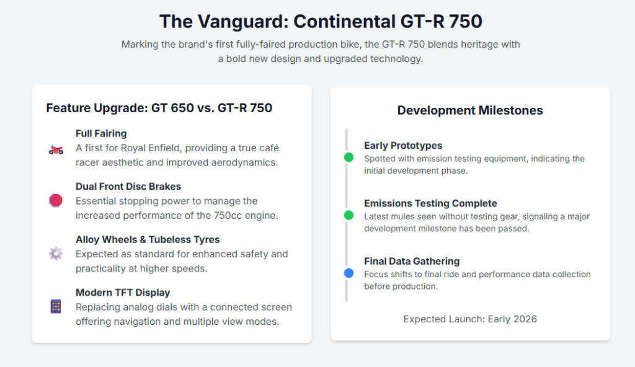Click the Full Fairing feature title
This screenshot has width=635, height=367.
coord(101,133)
